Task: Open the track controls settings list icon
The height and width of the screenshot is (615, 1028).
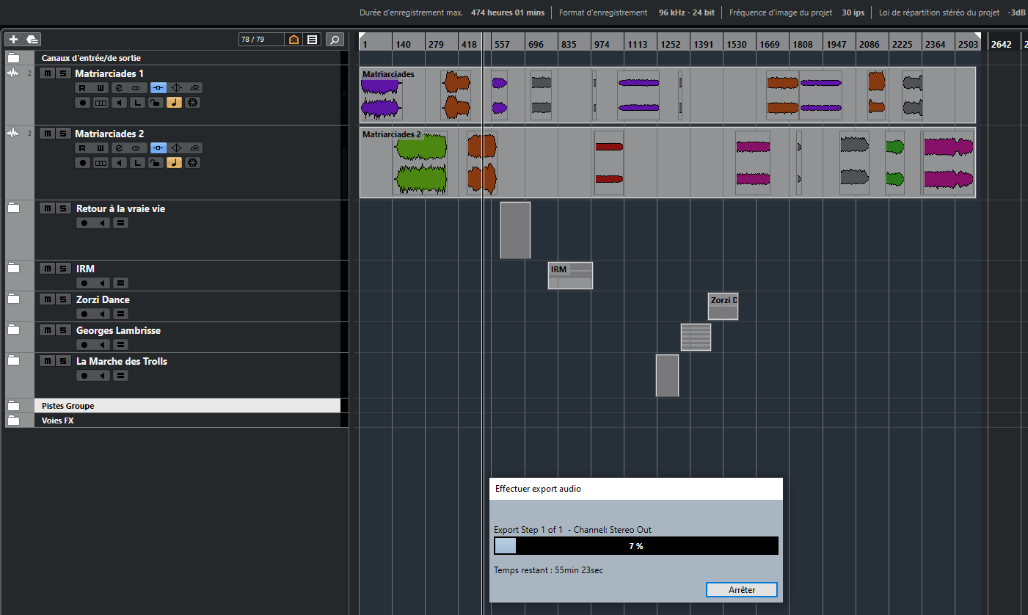Action: (x=313, y=40)
